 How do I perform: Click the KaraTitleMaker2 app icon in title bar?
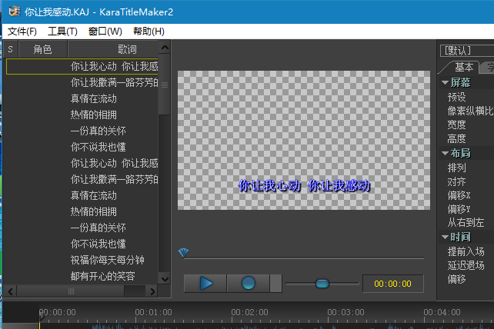click(14, 12)
